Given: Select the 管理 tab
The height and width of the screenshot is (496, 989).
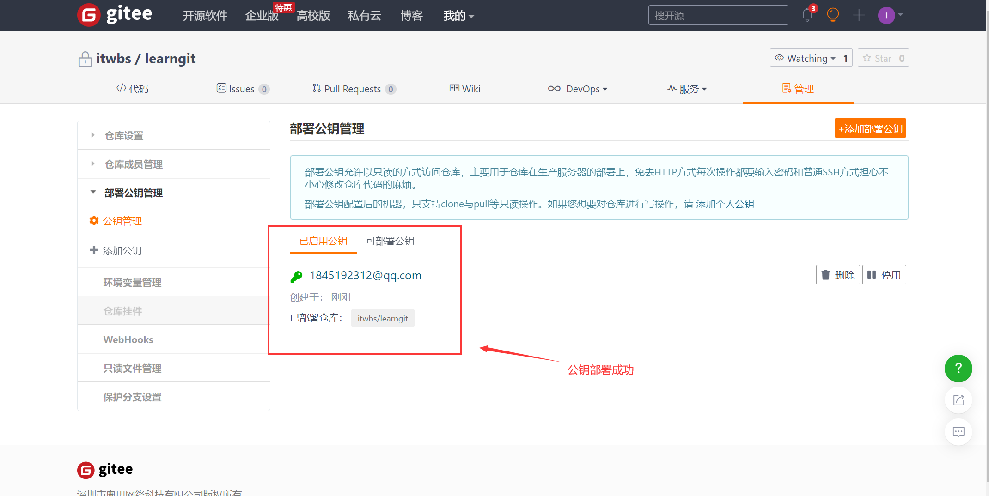Looking at the screenshot, I should tap(798, 89).
